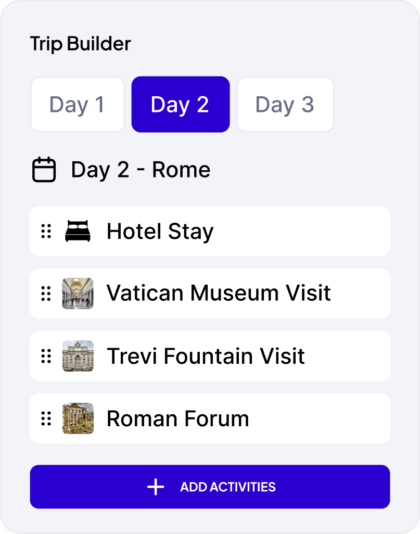This screenshot has height=534, width=420.
Task: Click drag handle for Roman Forum
Action: coord(46,418)
